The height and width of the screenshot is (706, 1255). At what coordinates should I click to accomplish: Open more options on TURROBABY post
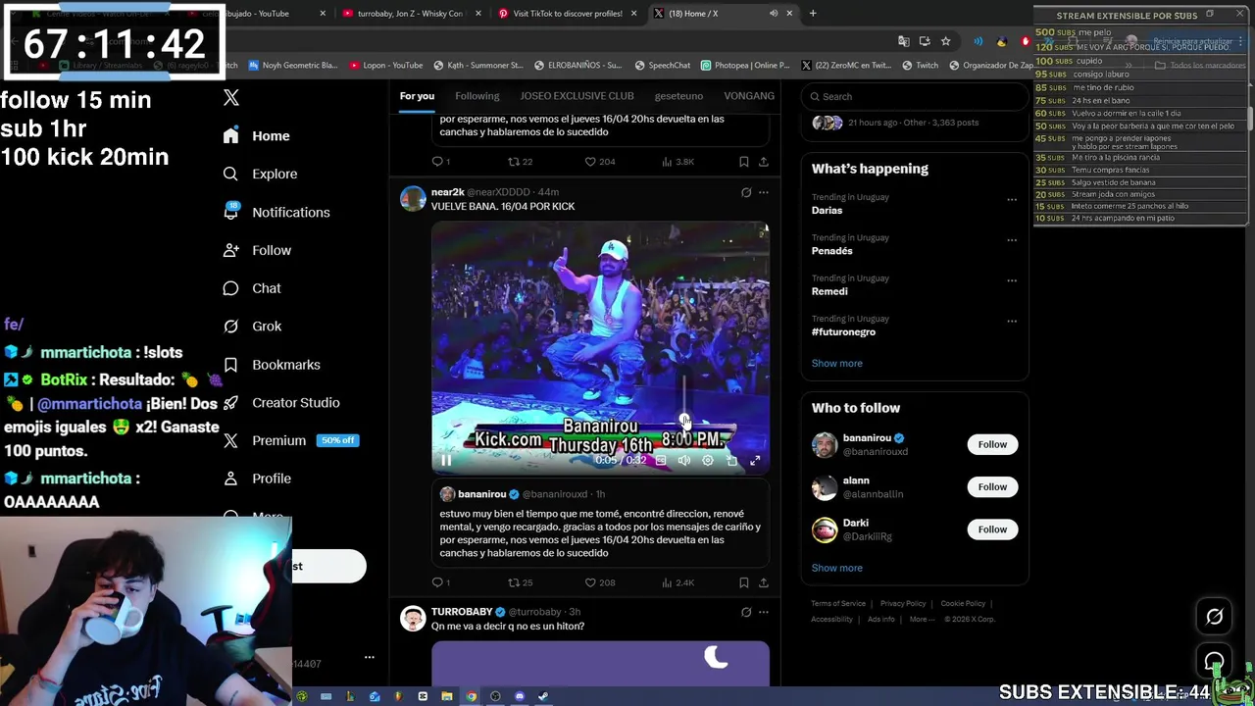(764, 612)
